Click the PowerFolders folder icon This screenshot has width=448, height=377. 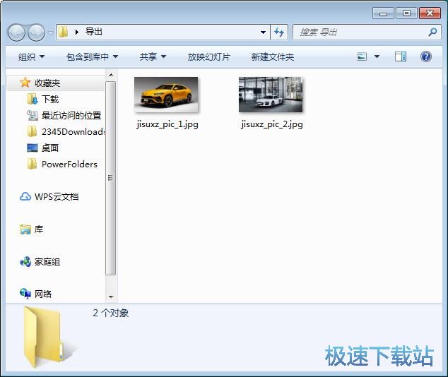coord(32,164)
